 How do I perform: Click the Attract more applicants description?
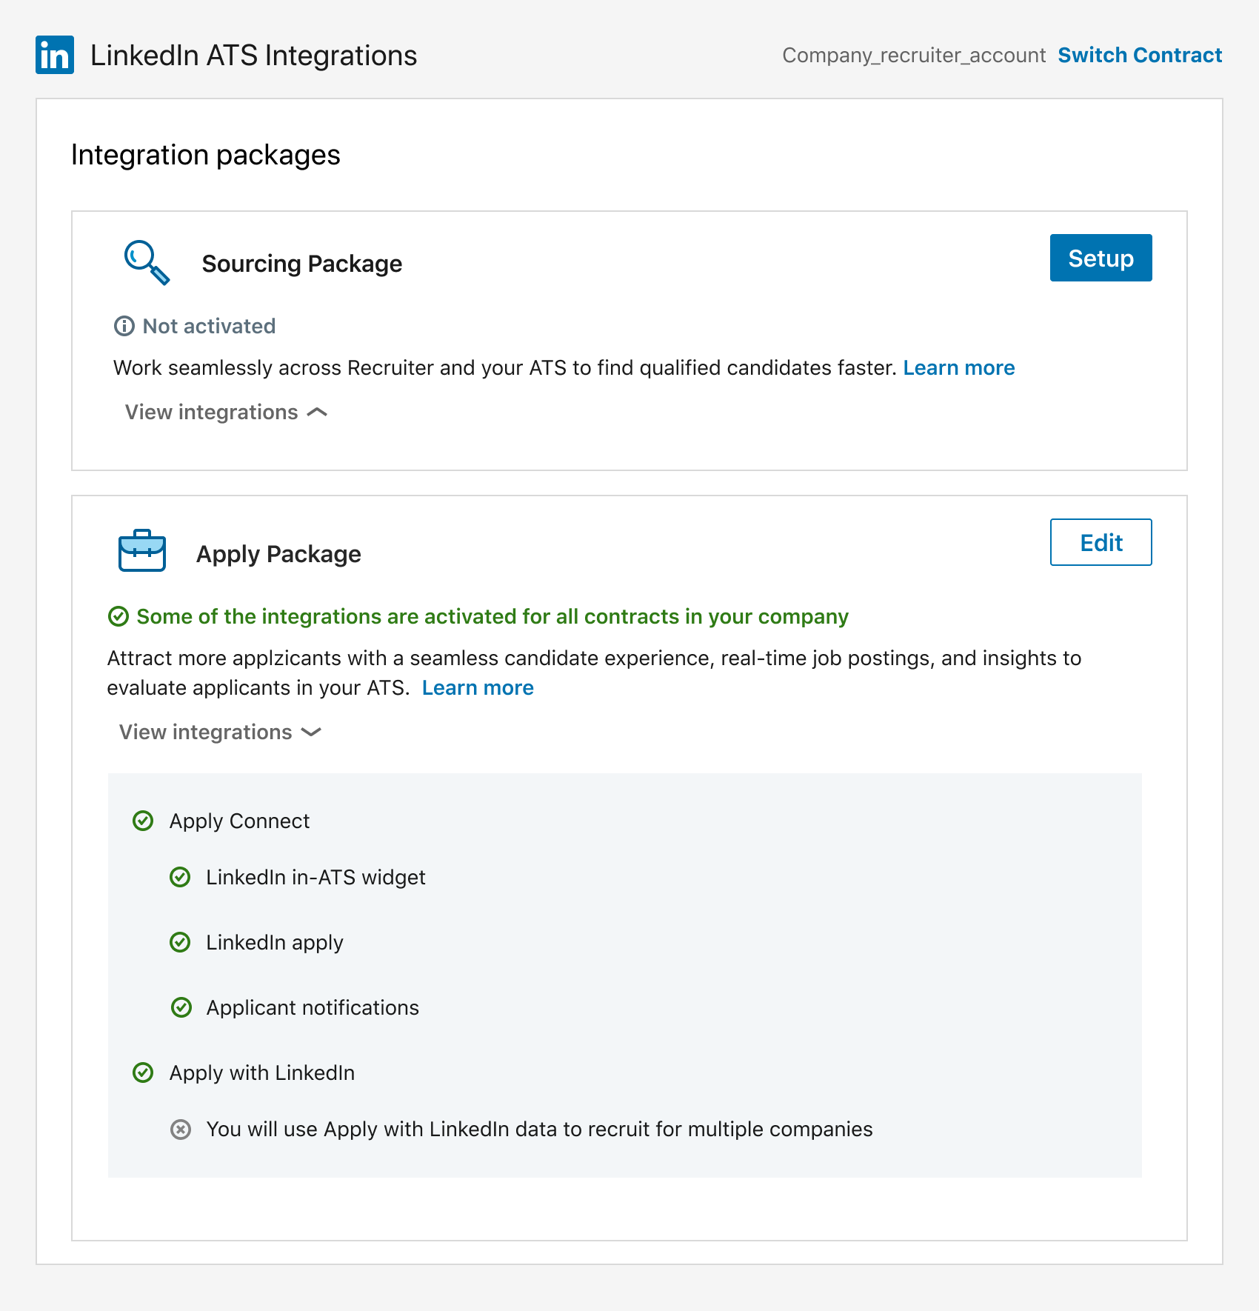click(x=594, y=673)
